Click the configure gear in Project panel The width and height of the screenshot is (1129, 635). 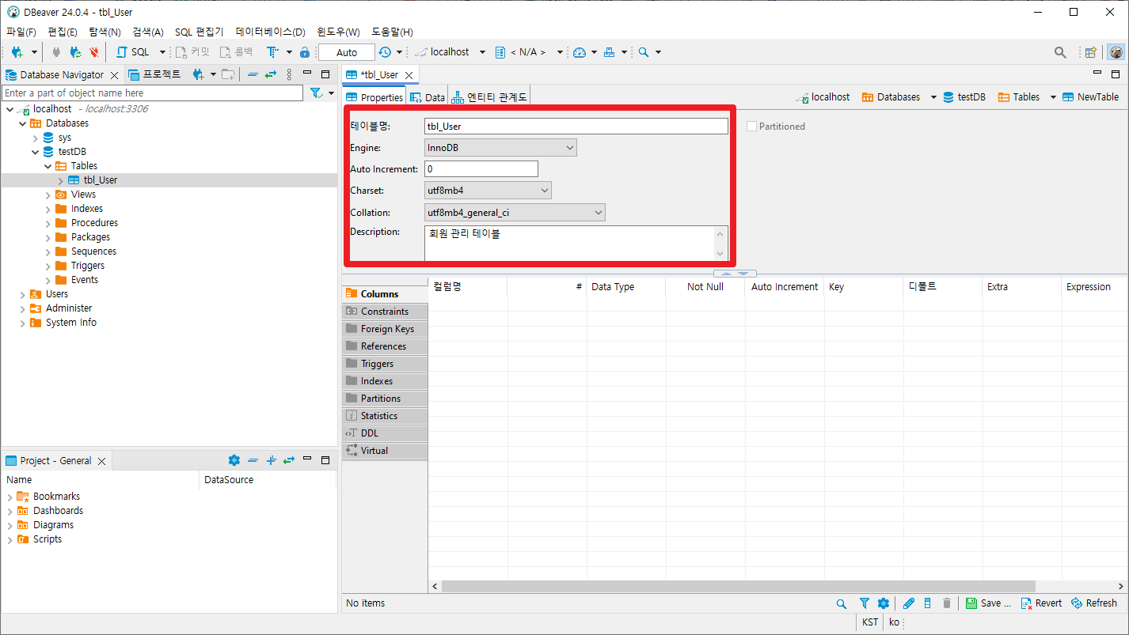(x=234, y=460)
